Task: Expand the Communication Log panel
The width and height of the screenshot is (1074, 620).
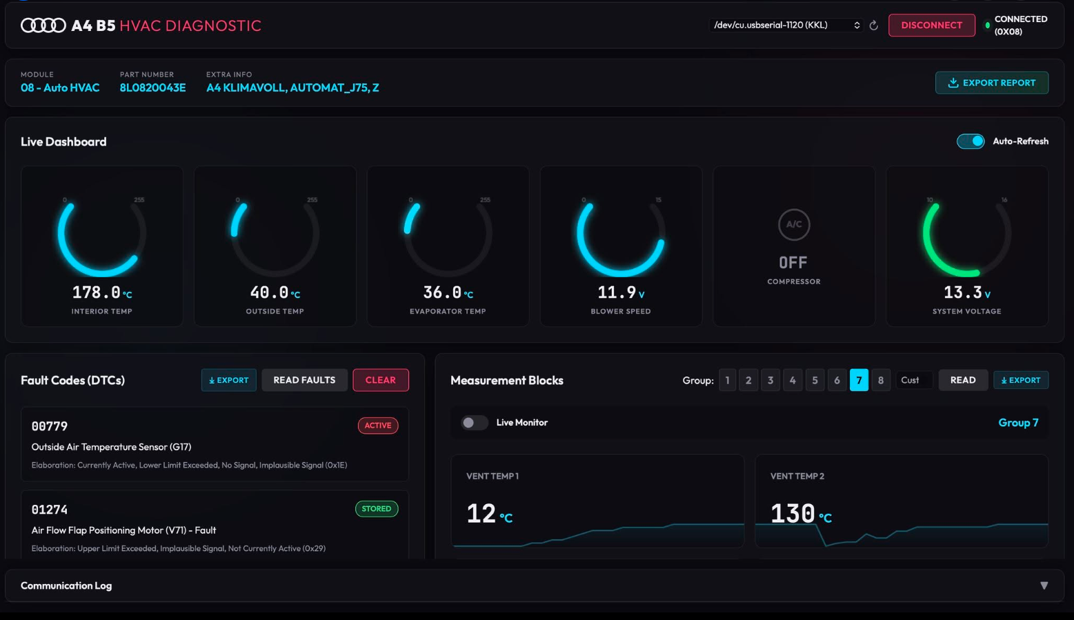Action: point(1044,586)
